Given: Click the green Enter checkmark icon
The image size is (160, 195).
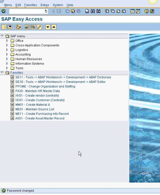Looking at the screenshot, I should [4, 11].
